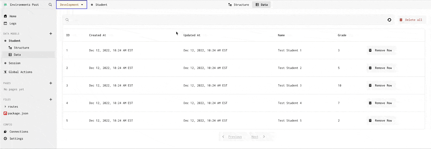Switch to the Structure tab
Screen dimensions: 431x149
click(x=238, y=5)
